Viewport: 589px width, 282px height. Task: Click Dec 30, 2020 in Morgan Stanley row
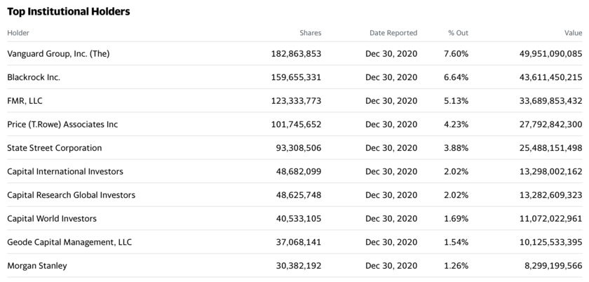coord(391,266)
